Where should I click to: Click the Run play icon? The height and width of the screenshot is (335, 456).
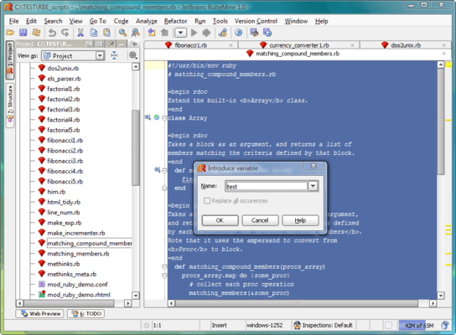pos(194,33)
